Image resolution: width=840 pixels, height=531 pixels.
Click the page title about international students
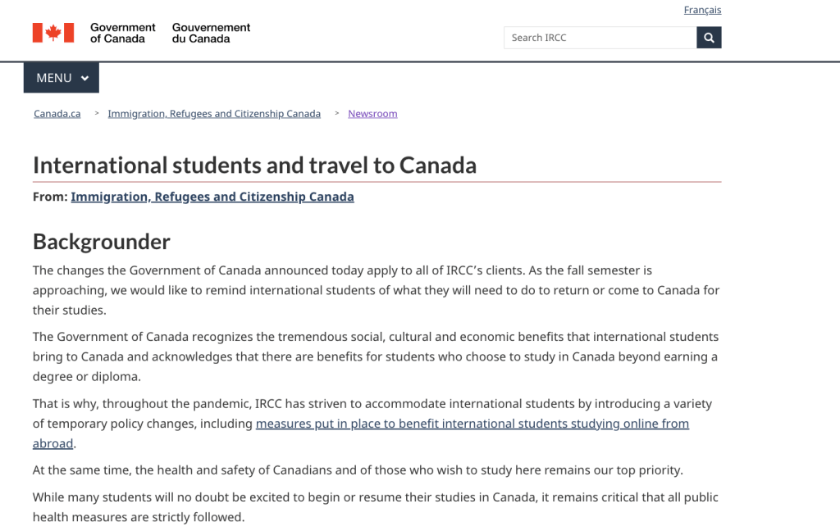pyautogui.click(x=254, y=165)
